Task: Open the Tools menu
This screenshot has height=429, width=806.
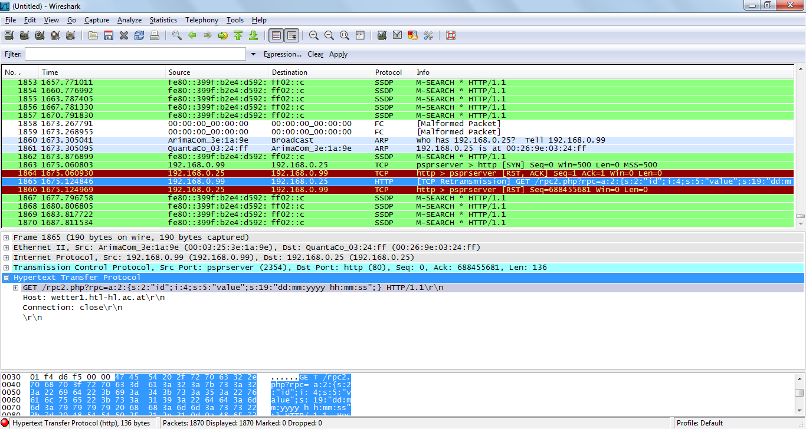Action: tap(235, 20)
